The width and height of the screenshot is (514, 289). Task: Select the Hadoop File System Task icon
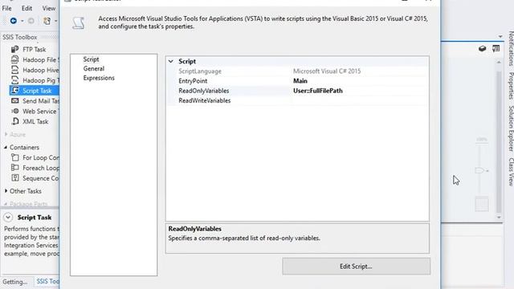point(14,59)
